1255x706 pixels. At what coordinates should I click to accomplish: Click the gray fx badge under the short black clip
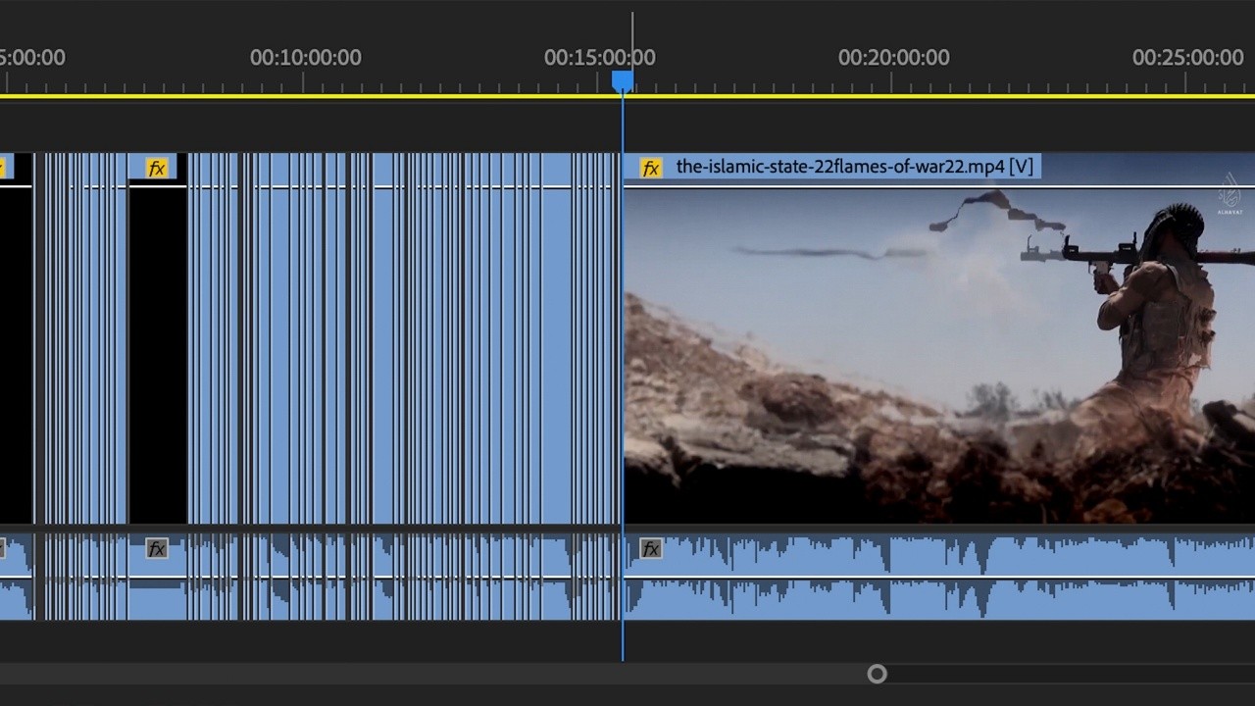point(157,549)
